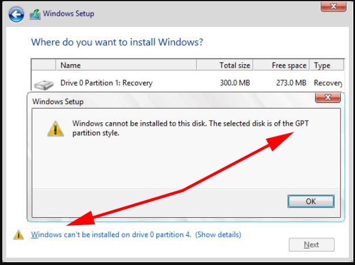Click the Show details link
Image resolution: width=355 pixels, height=265 pixels.
click(x=218, y=234)
